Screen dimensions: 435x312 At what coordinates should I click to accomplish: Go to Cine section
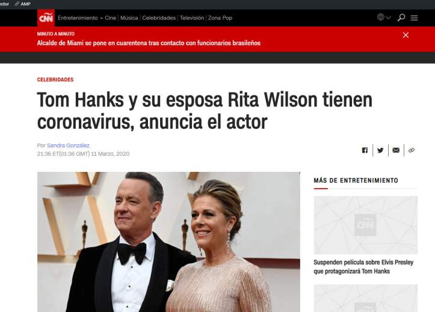tap(111, 18)
